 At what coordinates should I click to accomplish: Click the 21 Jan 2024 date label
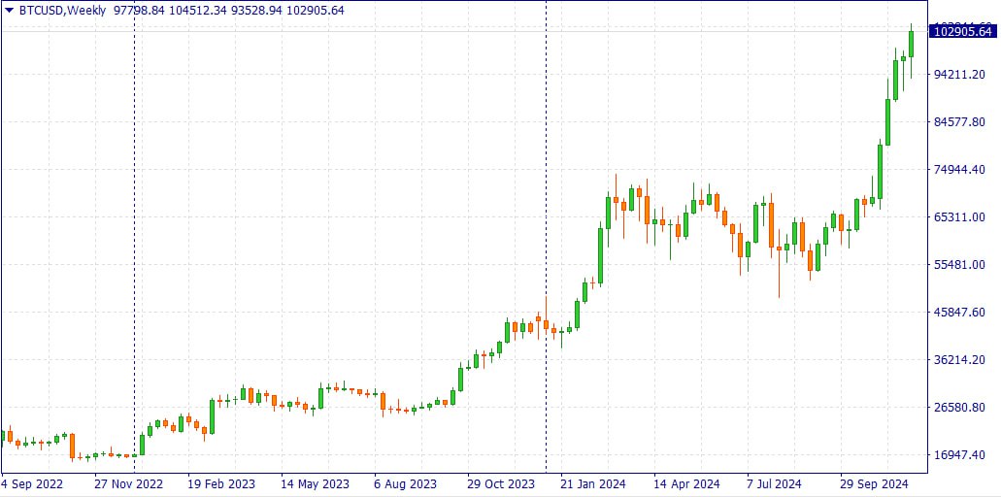(x=594, y=483)
